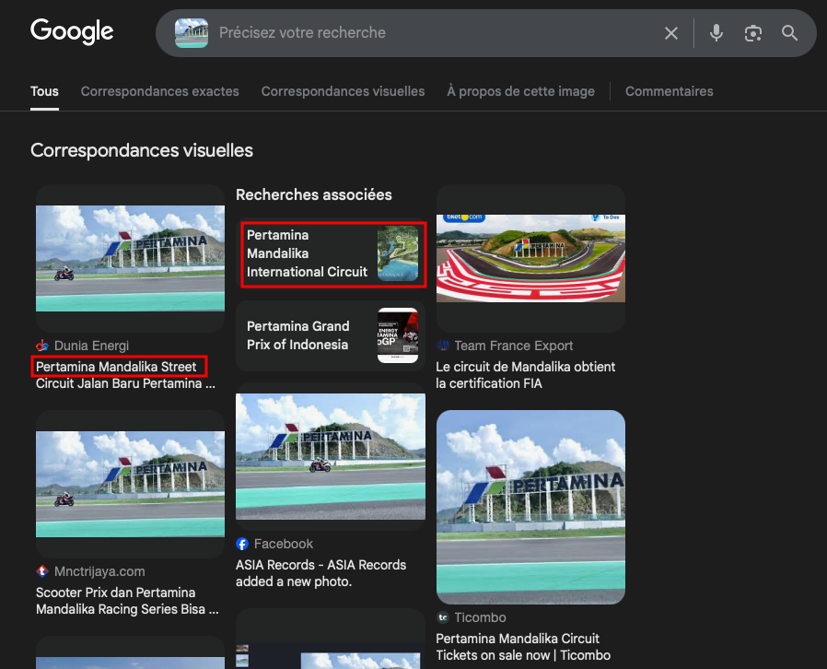
Task: Clear search with the X icon
Action: pos(670,33)
